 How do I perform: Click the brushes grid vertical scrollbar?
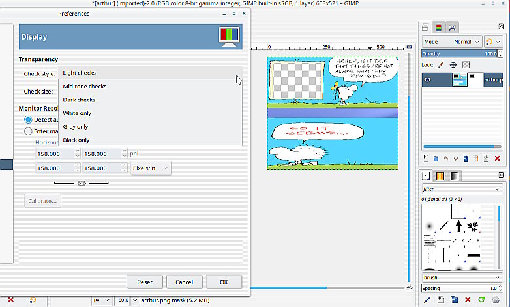coord(499,236)
